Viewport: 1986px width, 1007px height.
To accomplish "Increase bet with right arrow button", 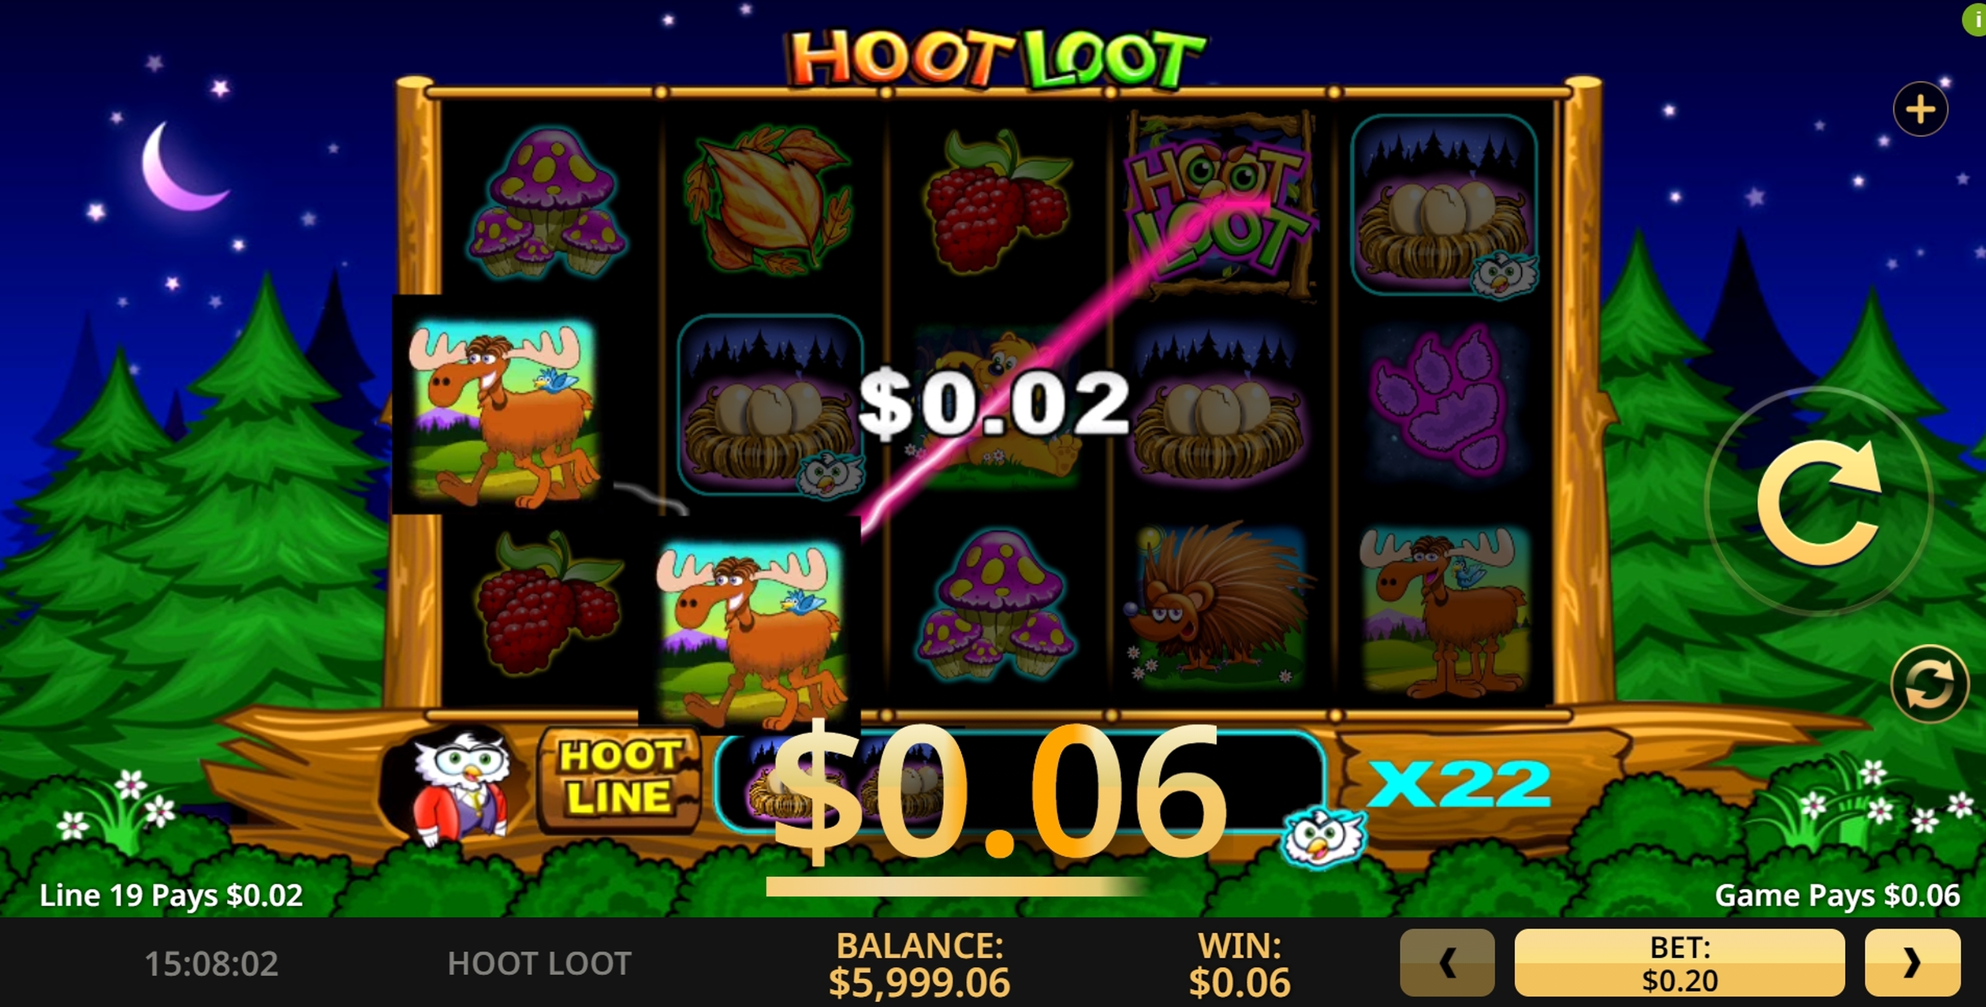I will coord(1912,962).
